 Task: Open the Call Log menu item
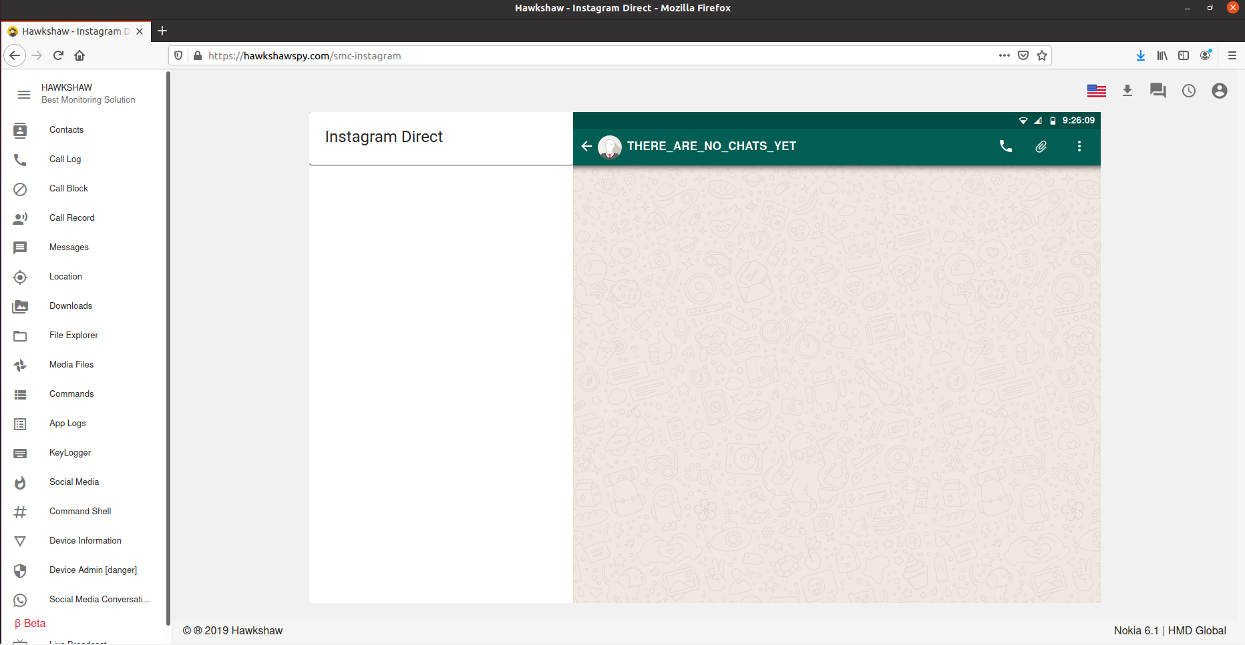click(x=65, y=159)
